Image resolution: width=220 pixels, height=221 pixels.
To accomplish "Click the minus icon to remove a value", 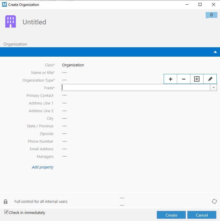I will coord(184,79).
